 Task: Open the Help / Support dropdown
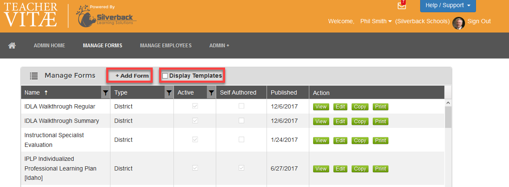448,5
